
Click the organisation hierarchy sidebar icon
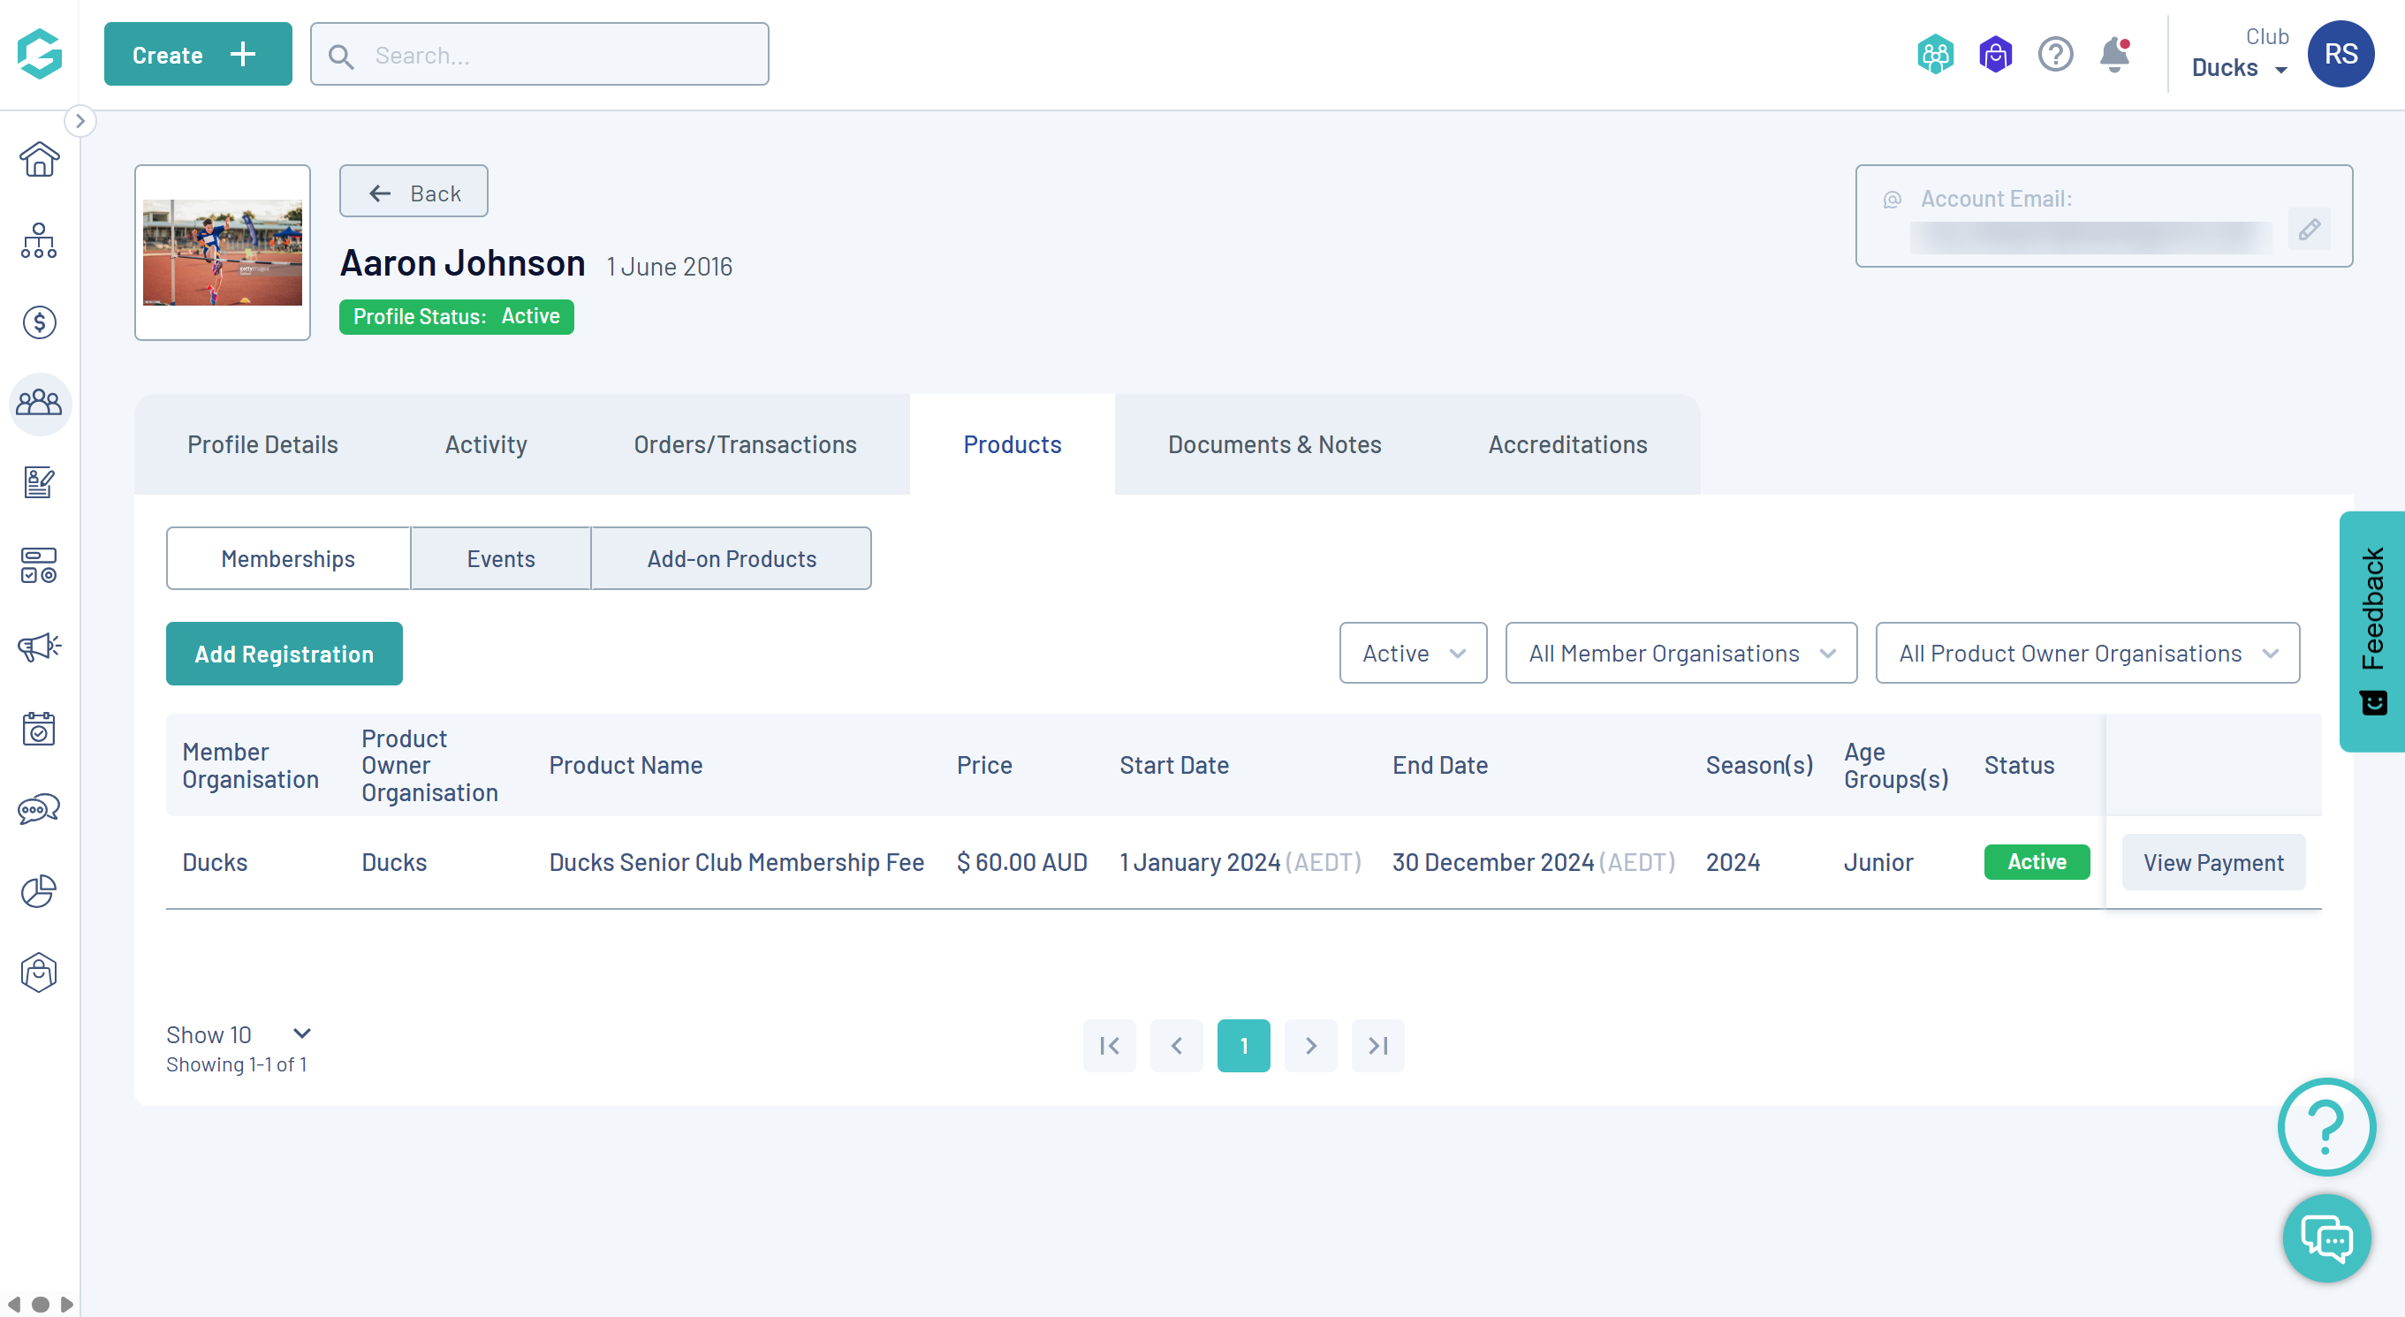39,241
